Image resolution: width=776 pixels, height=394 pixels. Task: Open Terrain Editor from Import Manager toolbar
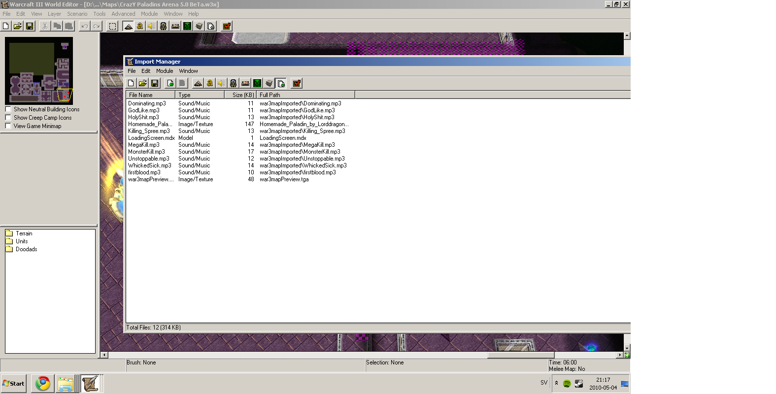tap(198, 83)
